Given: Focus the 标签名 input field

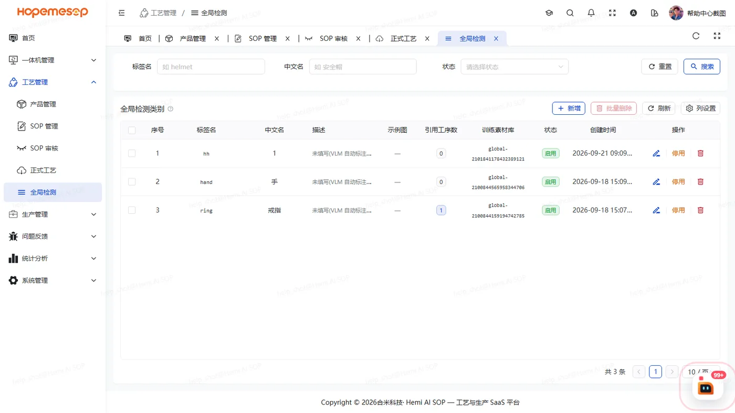Looking at the screenshot, I should click(x=211, y=67).
